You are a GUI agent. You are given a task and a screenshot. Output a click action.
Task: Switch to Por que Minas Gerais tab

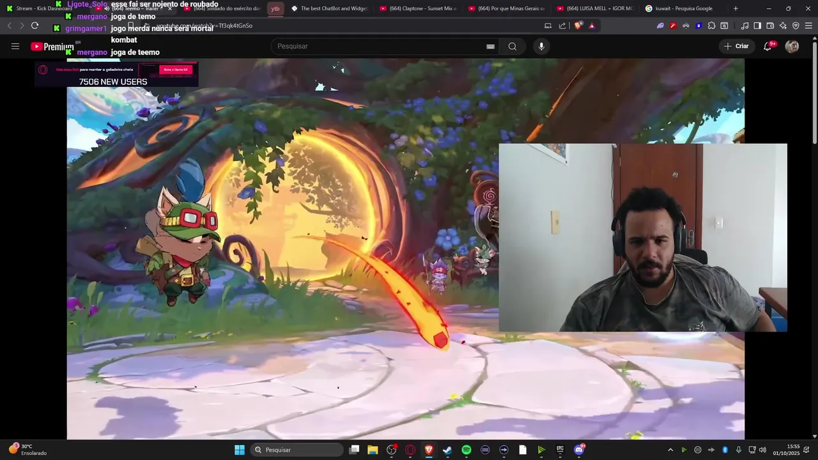click(x=507, y=8)
